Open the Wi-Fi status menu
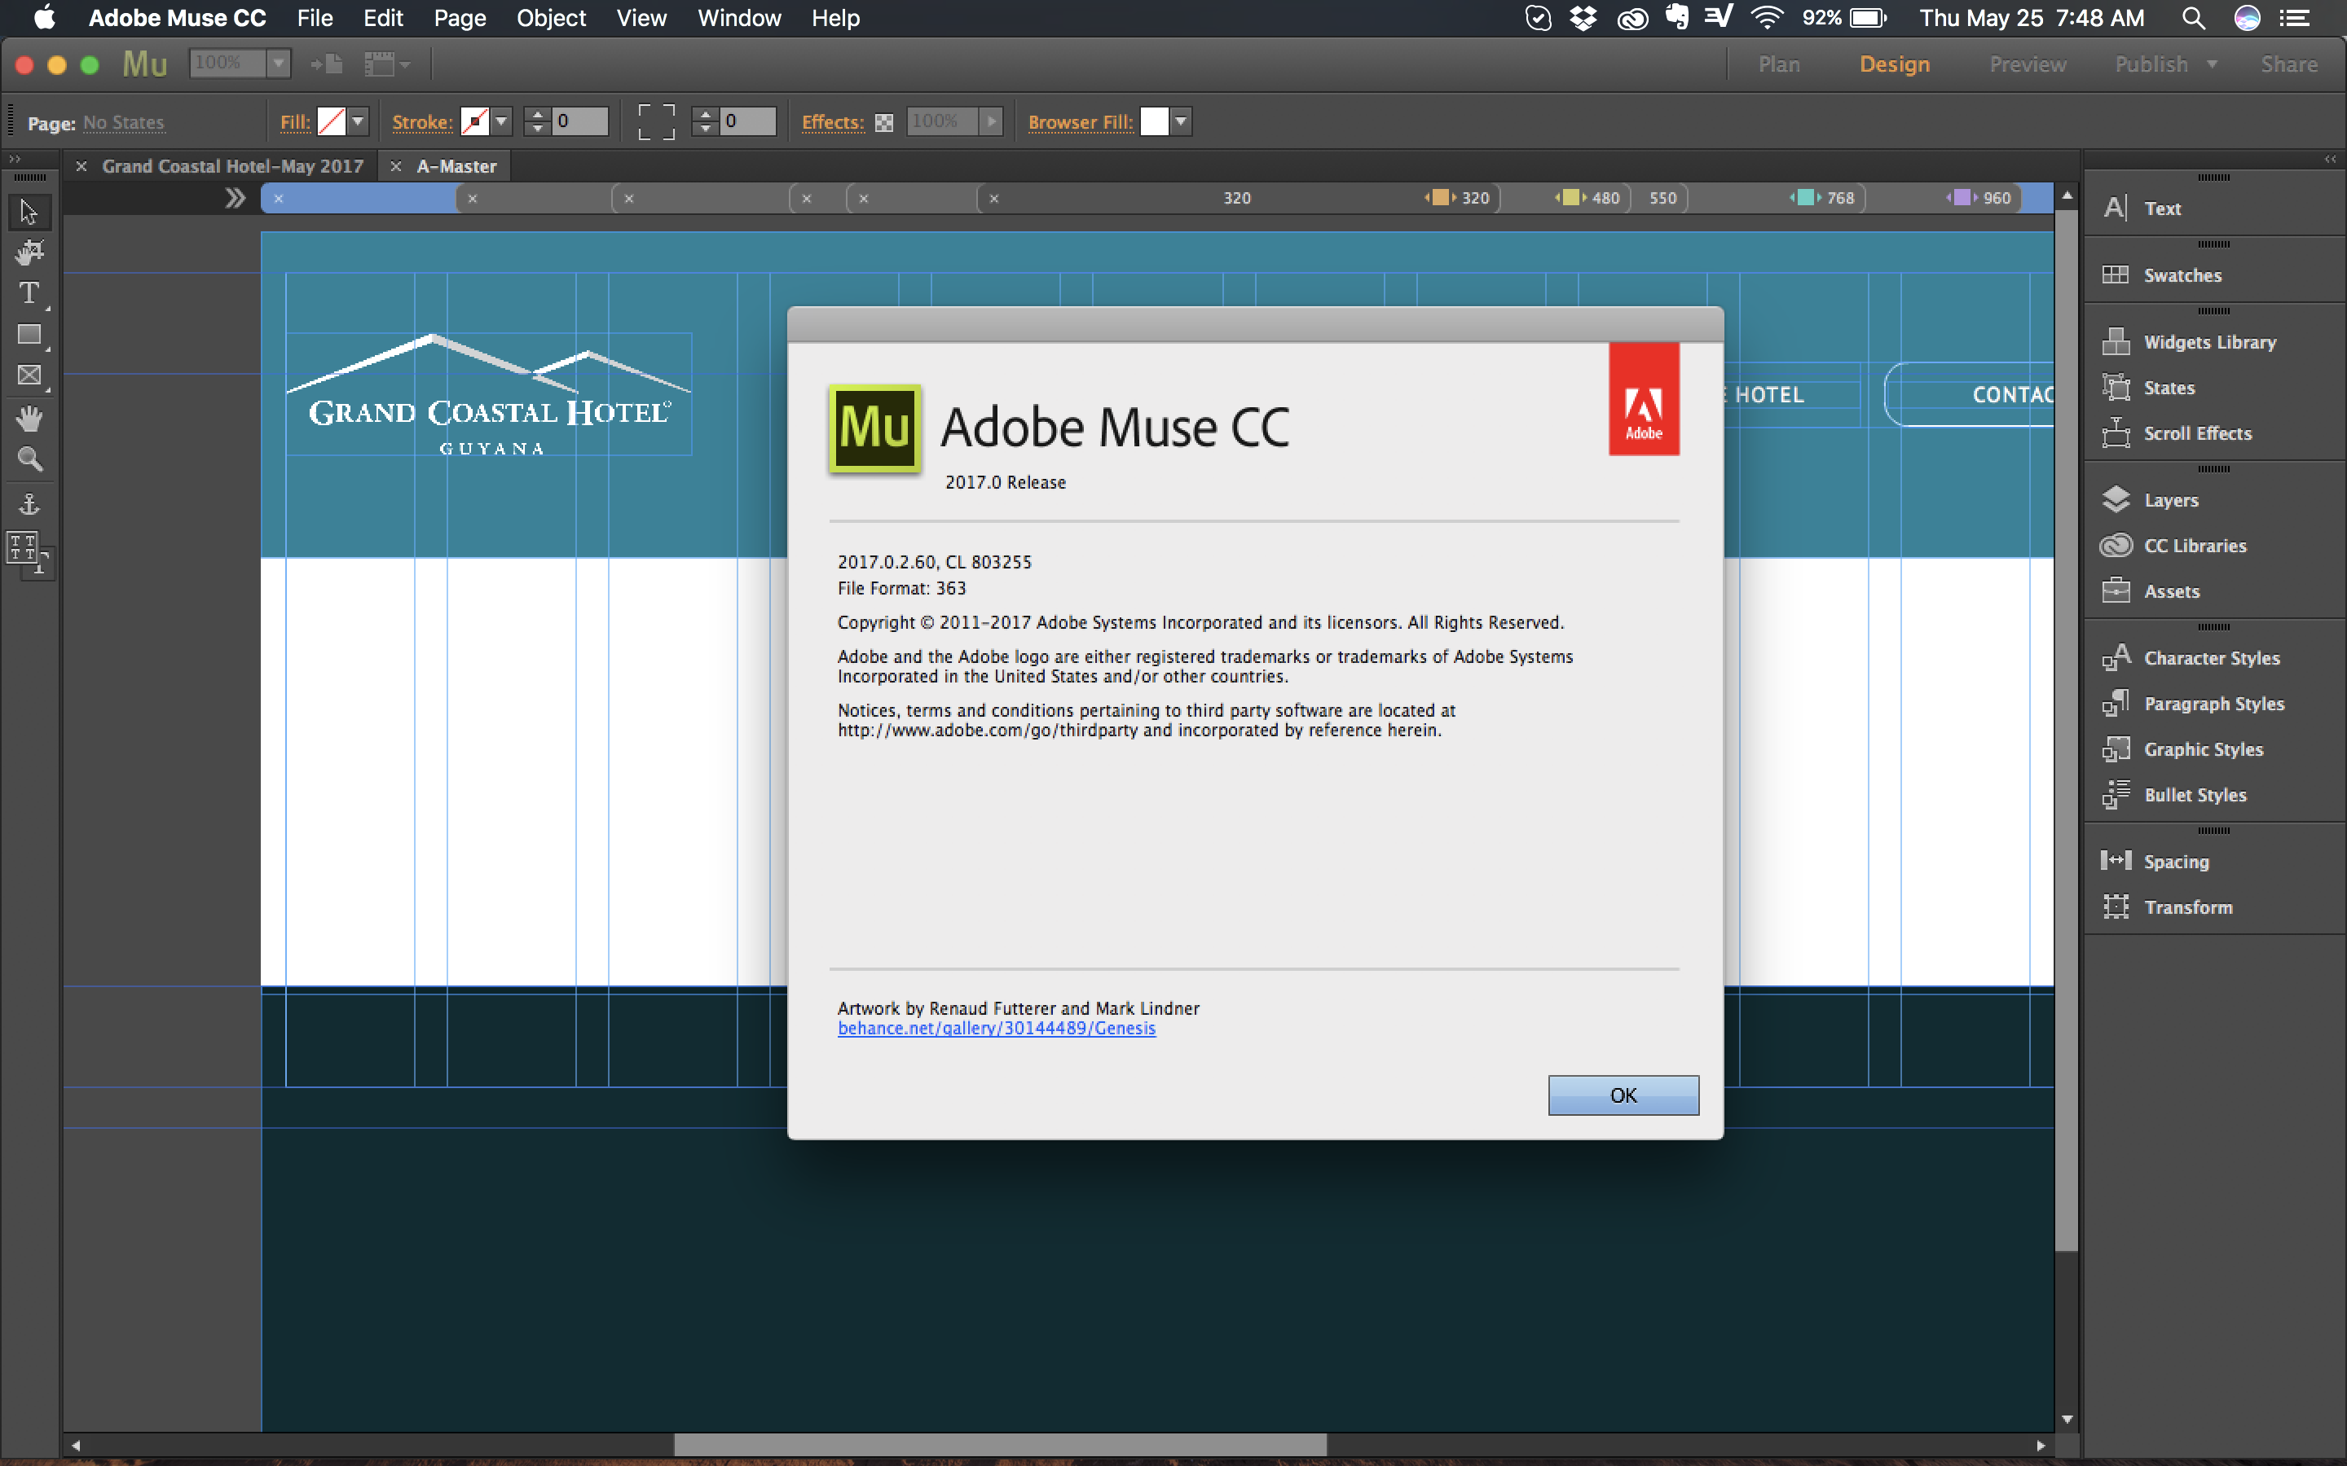2347x1466 pixels. click(x=1767, y=19)
